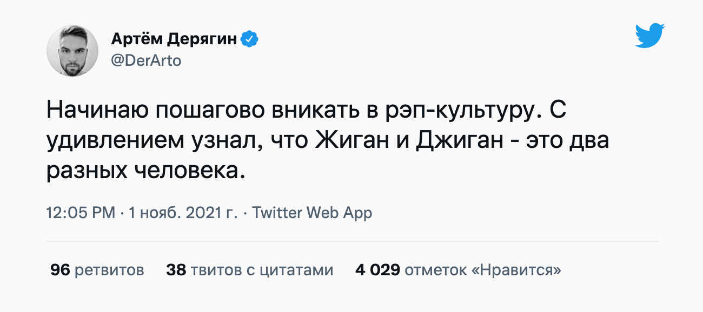The width and height of the screenshot is (703, 312).
Task: View the 96 ретвитов list
Action: (97, 269)
